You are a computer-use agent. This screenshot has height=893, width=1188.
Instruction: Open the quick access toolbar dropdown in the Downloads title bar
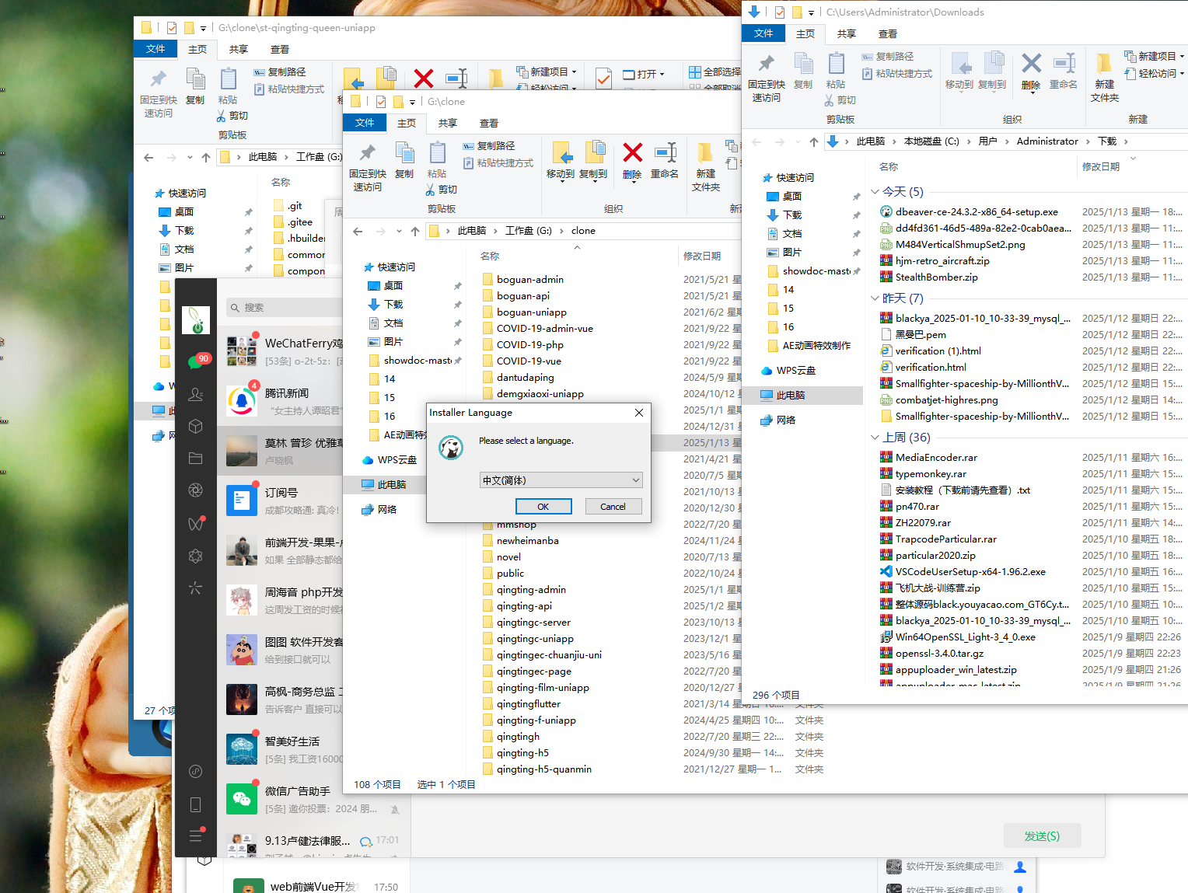[x=811, y=12]
